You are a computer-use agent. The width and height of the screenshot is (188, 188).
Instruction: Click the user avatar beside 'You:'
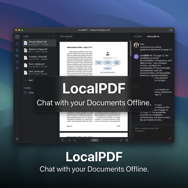pyautogui.click(x=136, y=45)
